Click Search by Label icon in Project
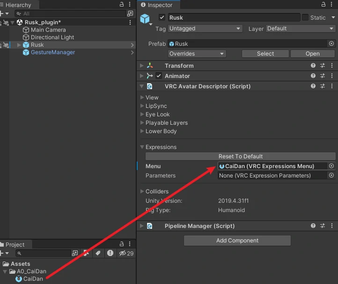This screenshot has height=284, width=338. click(x=98, y=253)
